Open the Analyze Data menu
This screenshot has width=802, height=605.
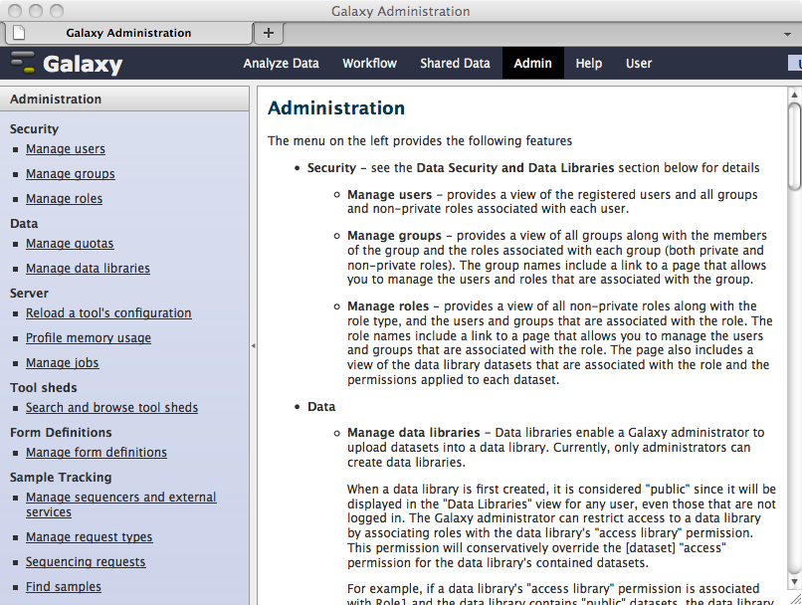click(x=281, y=64)
